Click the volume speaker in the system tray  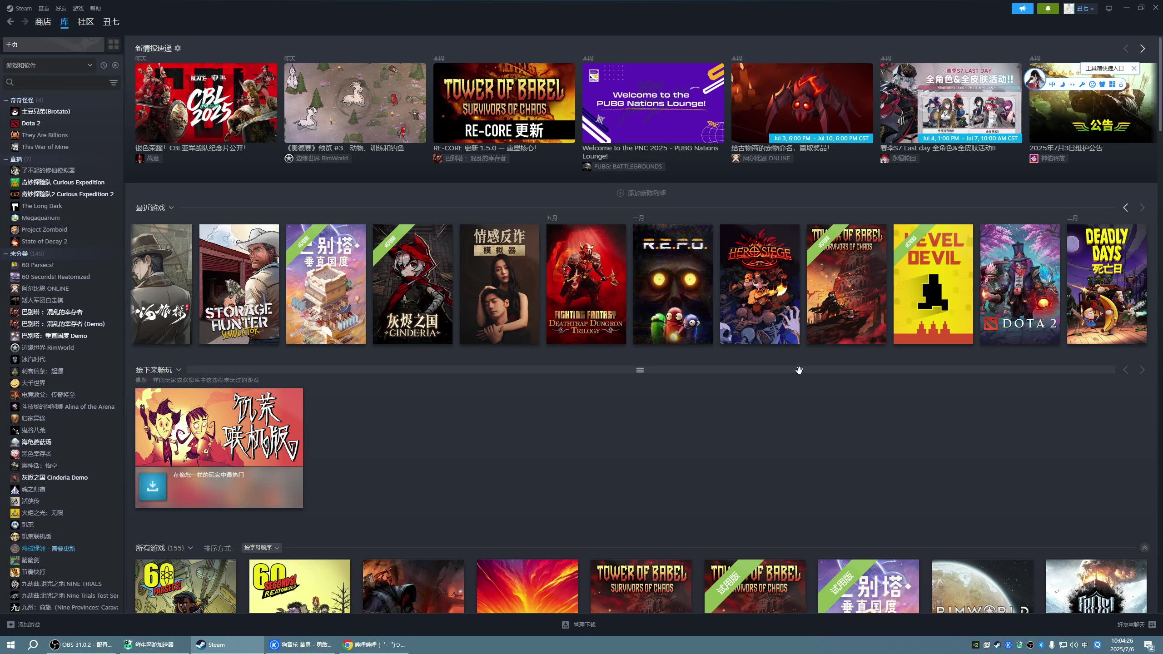click(1074, 644)
